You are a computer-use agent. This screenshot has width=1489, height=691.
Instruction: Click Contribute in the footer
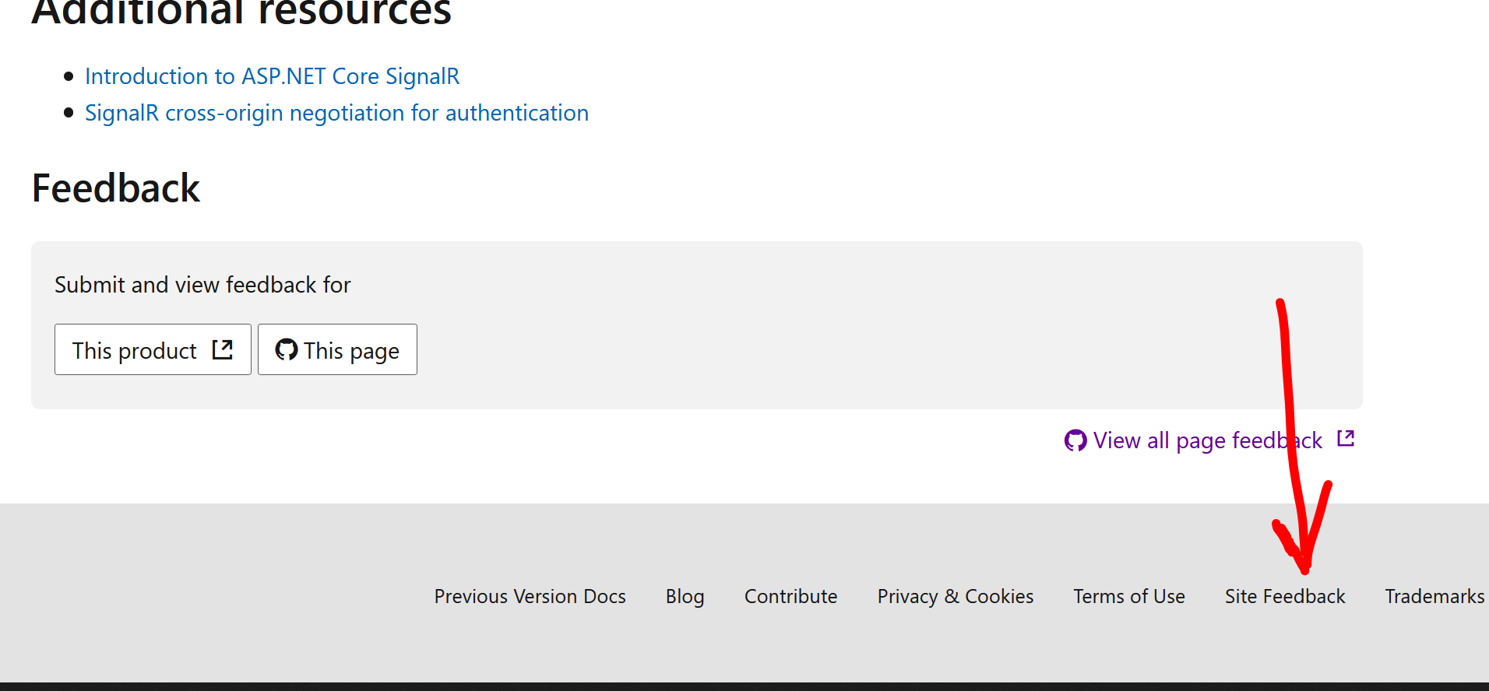(790, 596)
